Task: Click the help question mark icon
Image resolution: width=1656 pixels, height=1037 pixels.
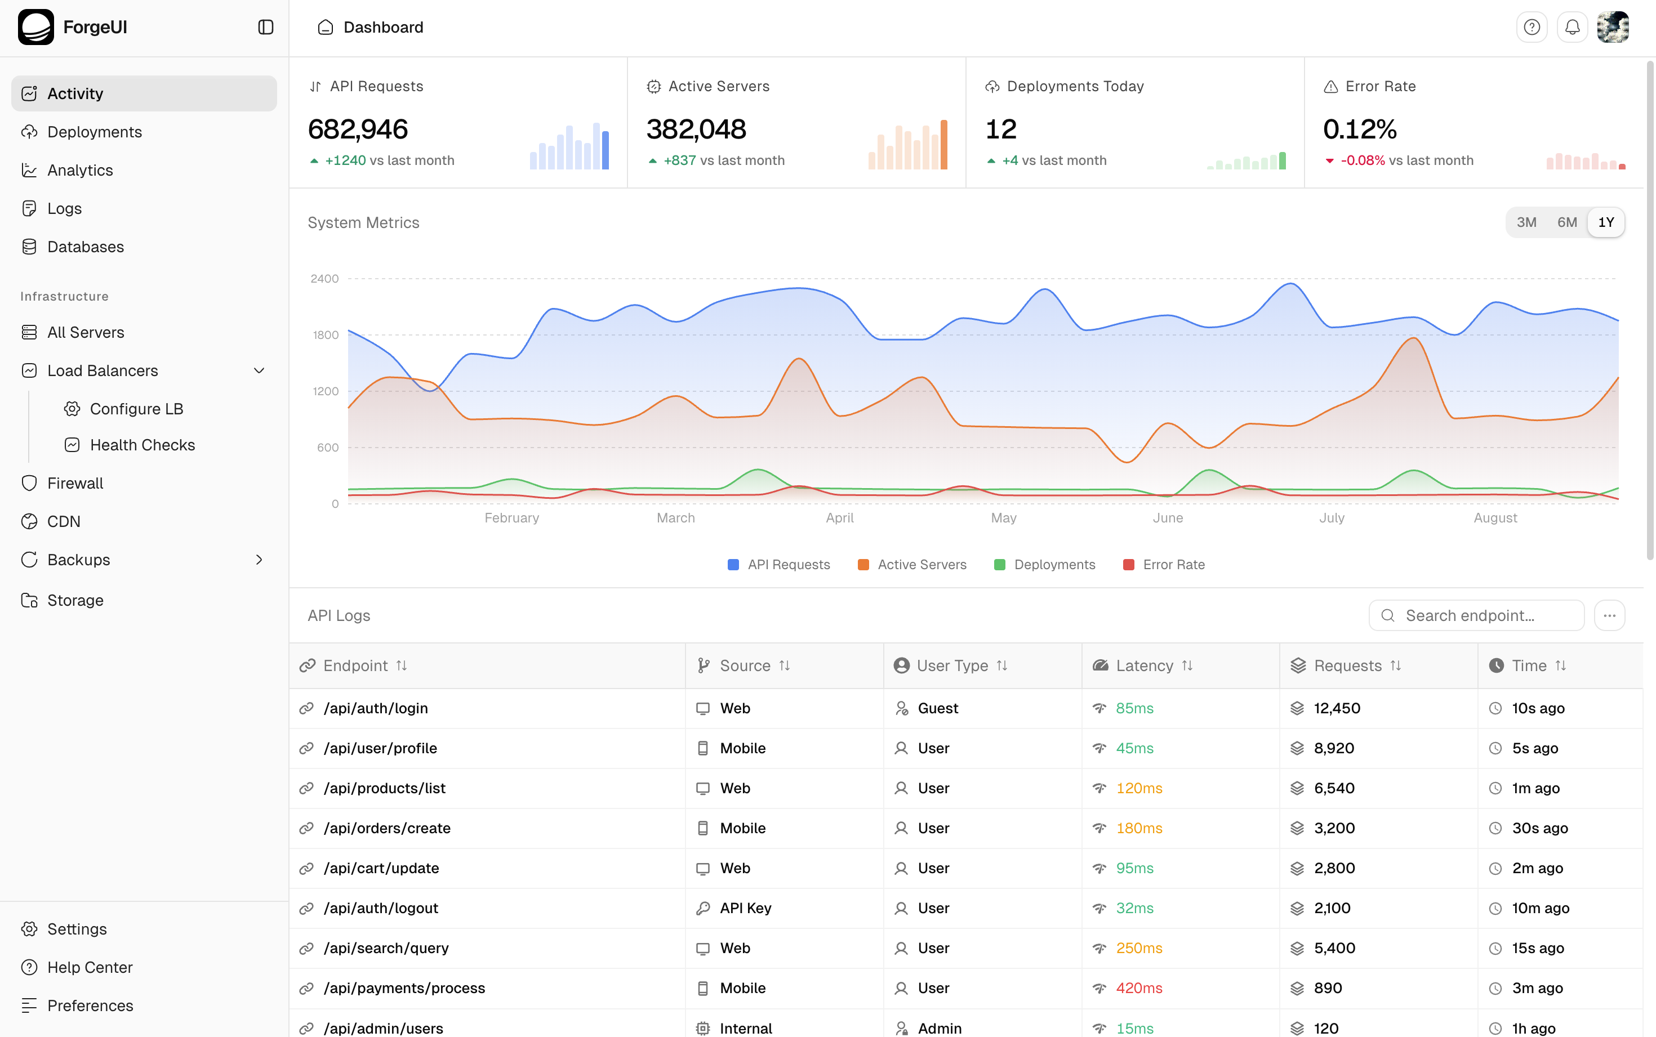Action: [1532, 27]
